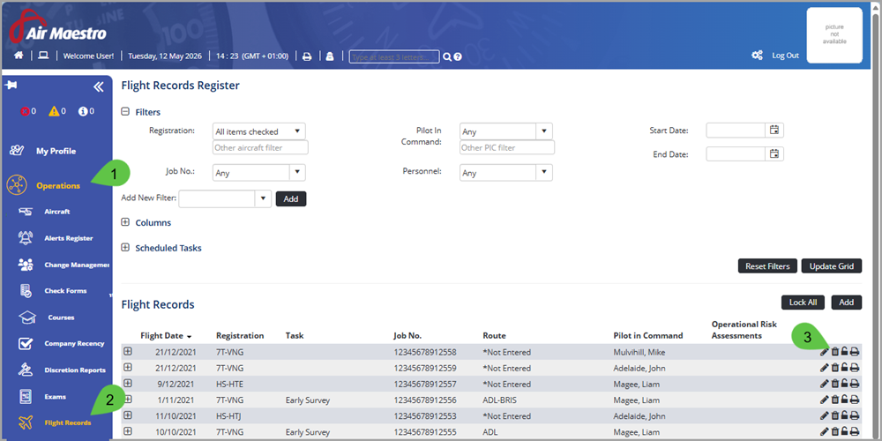This screenshot has height=441, width=882.
Task: Click the home icon in the header bar
Action: coord(19,56)
